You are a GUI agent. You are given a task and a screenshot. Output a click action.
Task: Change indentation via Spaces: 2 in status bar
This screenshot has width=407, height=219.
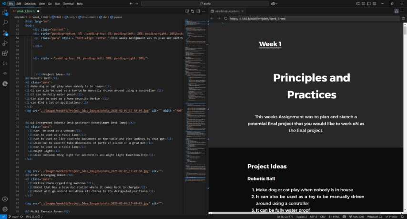click(302, 217)
